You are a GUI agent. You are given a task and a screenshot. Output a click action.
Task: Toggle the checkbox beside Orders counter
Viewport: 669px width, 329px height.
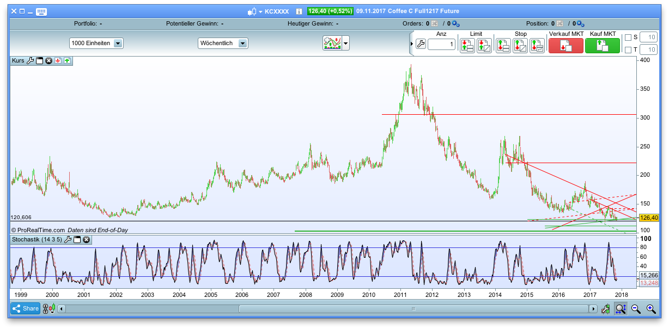(434, 23)
